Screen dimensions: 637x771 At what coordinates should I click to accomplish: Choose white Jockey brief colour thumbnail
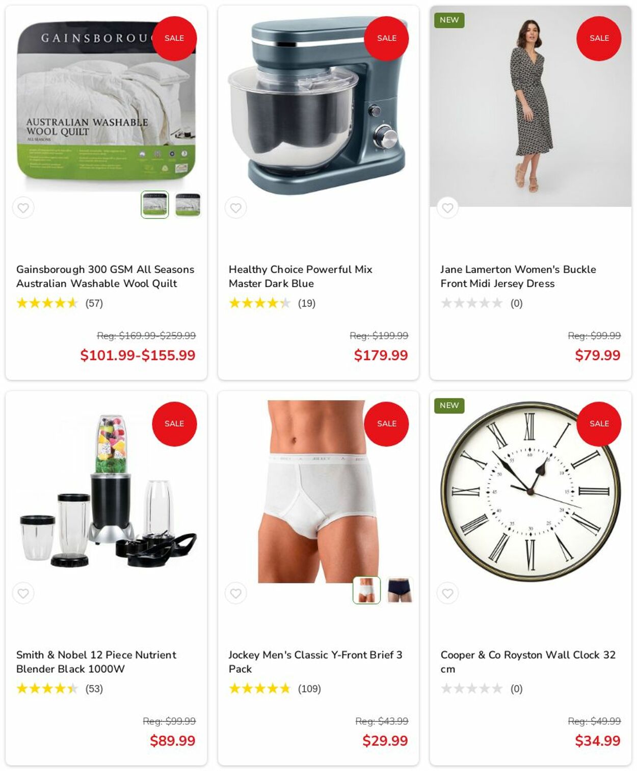[367, 590]
